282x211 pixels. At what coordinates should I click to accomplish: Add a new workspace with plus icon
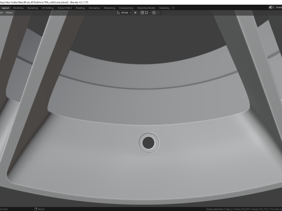(173, 8)
